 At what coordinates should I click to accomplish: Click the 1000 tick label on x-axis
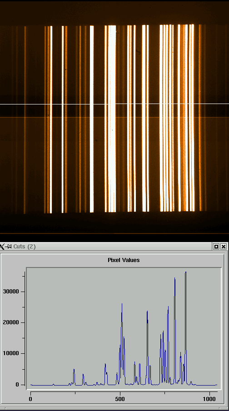click(x=209, y=399)
